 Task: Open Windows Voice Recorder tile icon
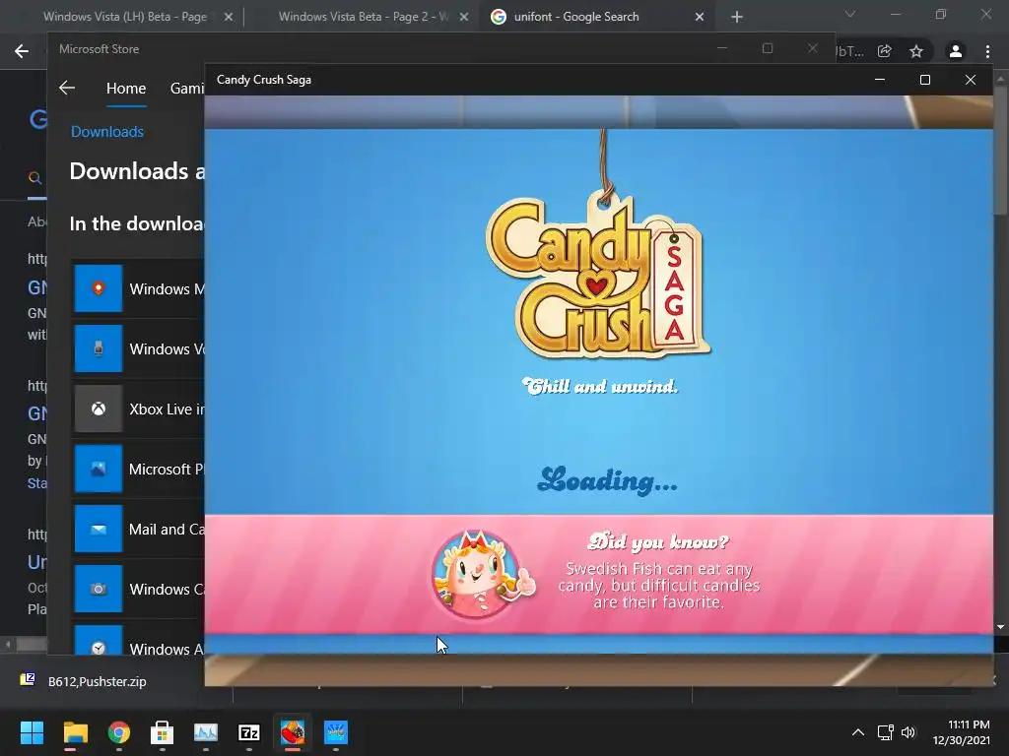(x=99, y=348)
